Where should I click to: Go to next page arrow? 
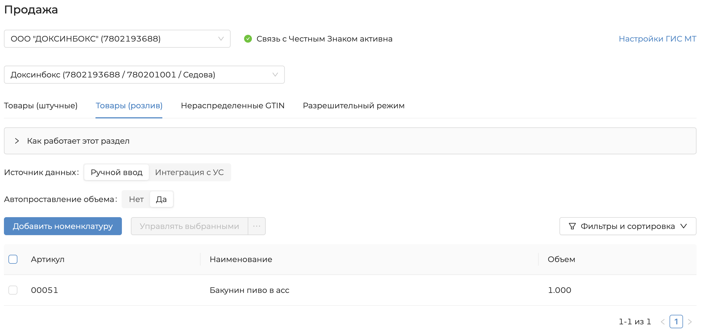coord(690,322)
